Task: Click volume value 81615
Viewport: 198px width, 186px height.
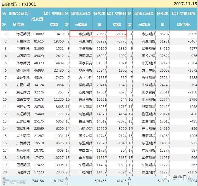Action: click(39, 41)
